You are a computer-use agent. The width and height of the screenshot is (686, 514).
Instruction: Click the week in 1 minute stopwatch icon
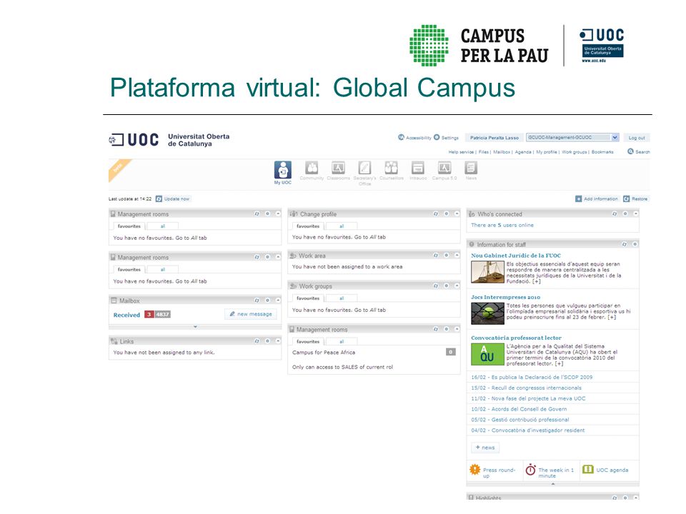[531, 470]
